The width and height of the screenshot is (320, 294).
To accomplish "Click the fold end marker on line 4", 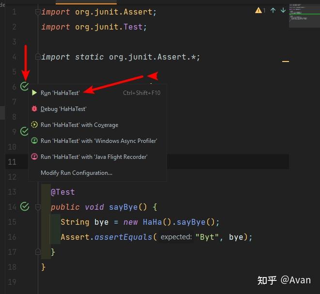I will 38,56.
